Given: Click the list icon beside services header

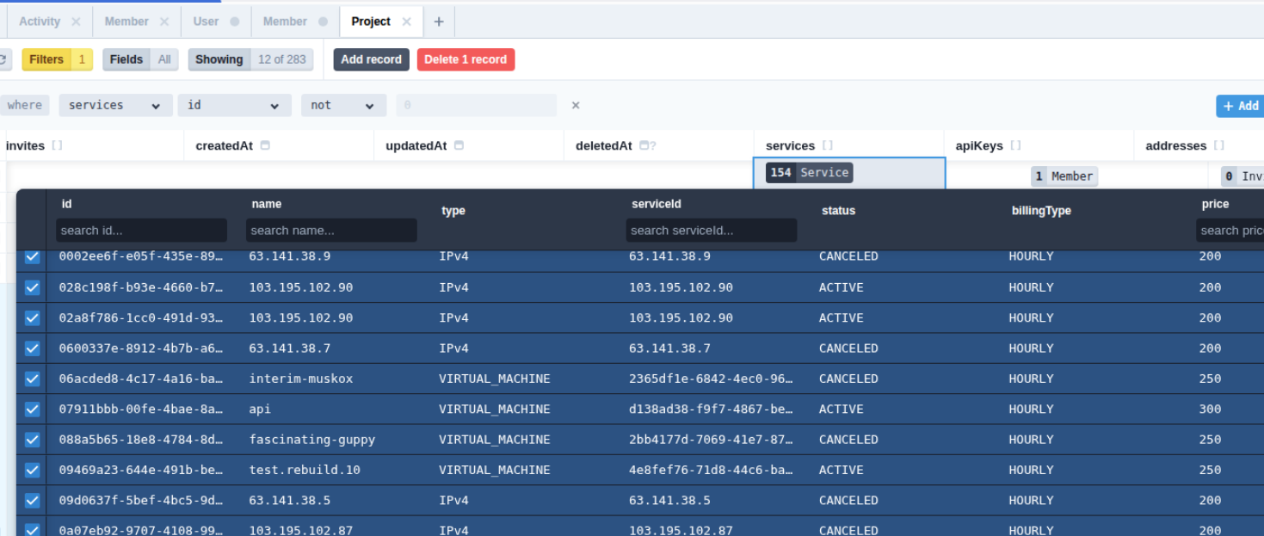Looking at the screenshot, I should tap(827, 145).
